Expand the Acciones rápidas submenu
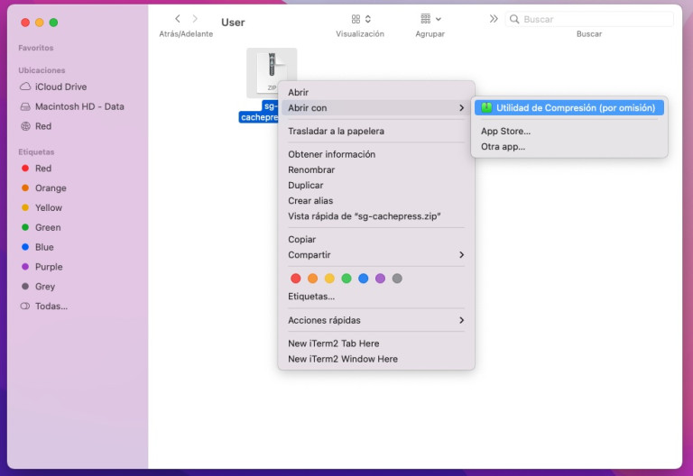 coord(376,320)
